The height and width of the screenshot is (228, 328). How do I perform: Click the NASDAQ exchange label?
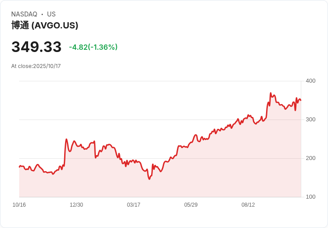point(24,14)
